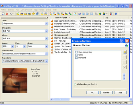Click the Tag Sources globe with gold icon
The height and width of the screenshot is (108, 133).
pos(104,14)
